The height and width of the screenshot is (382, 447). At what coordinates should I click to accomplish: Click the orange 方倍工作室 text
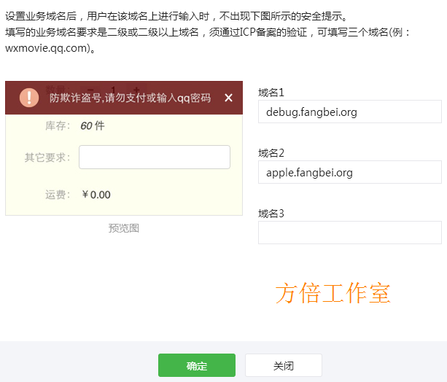(x=333, y=292)
